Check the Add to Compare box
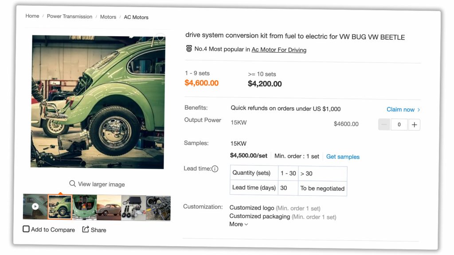 [26, 229]
